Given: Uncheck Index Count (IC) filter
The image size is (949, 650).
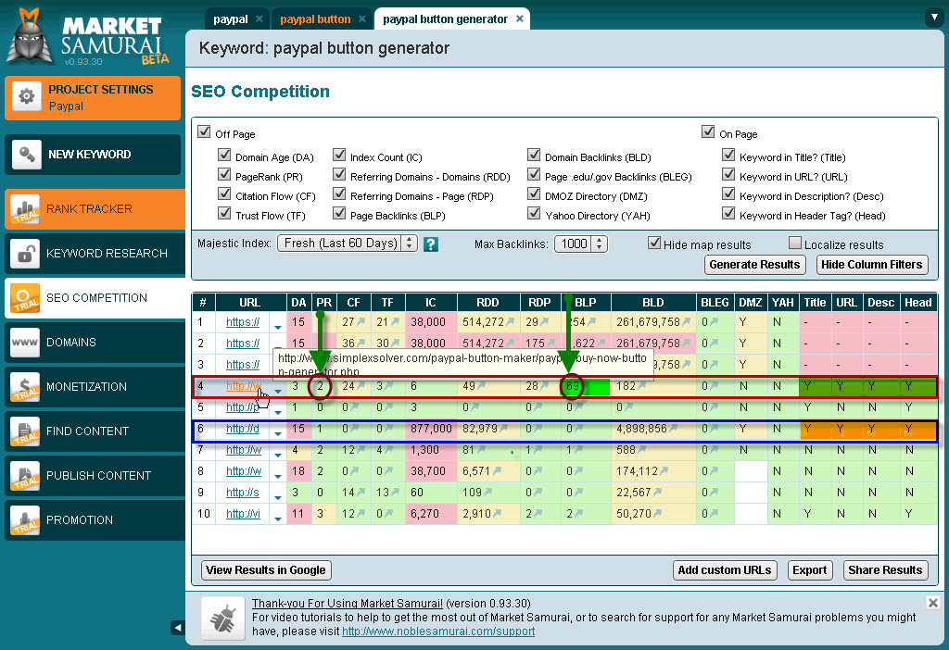Looking at the screenshot, I should (339, 156).
